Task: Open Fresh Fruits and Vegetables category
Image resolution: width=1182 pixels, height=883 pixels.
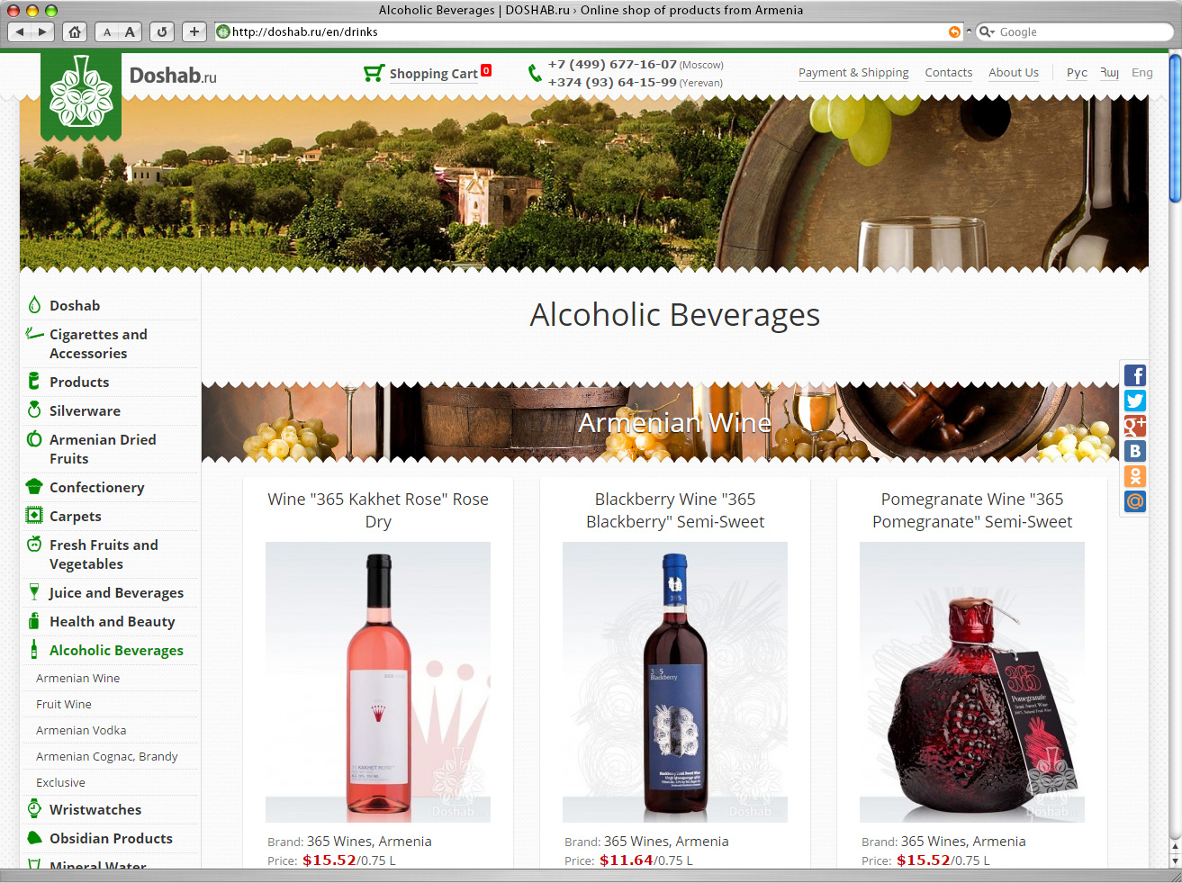Action: point(104,554)
